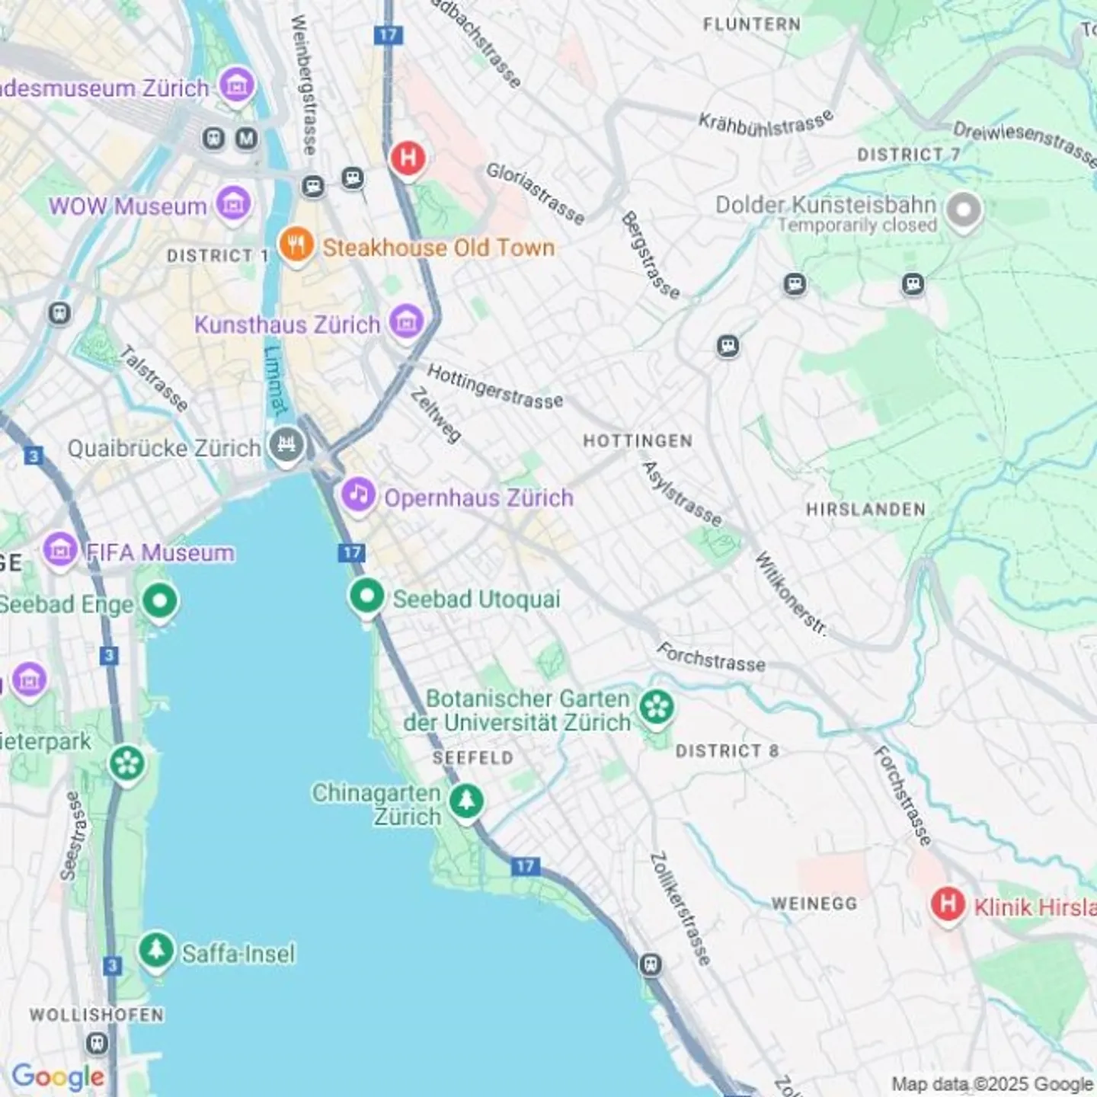Select the Klinik Hirslanden hospital marker
This screenshot has width=1097, height=1097.
[x=948, y=906]
